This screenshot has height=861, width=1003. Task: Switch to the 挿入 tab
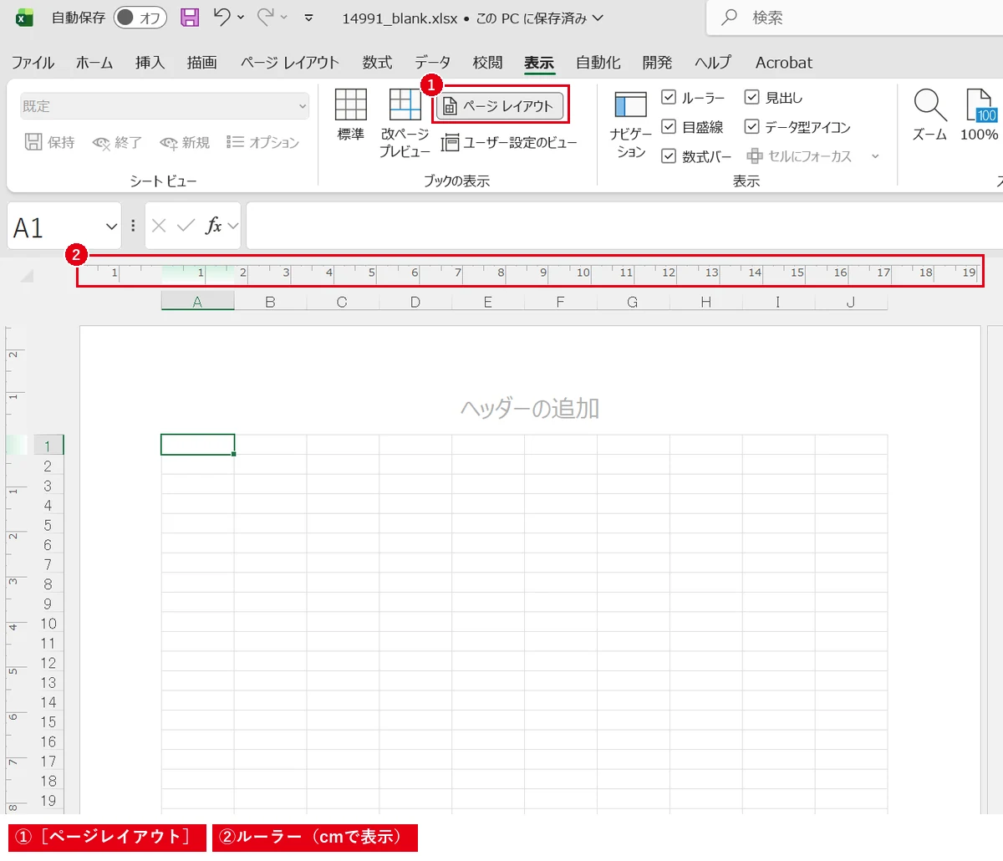[x=150, y=63]
